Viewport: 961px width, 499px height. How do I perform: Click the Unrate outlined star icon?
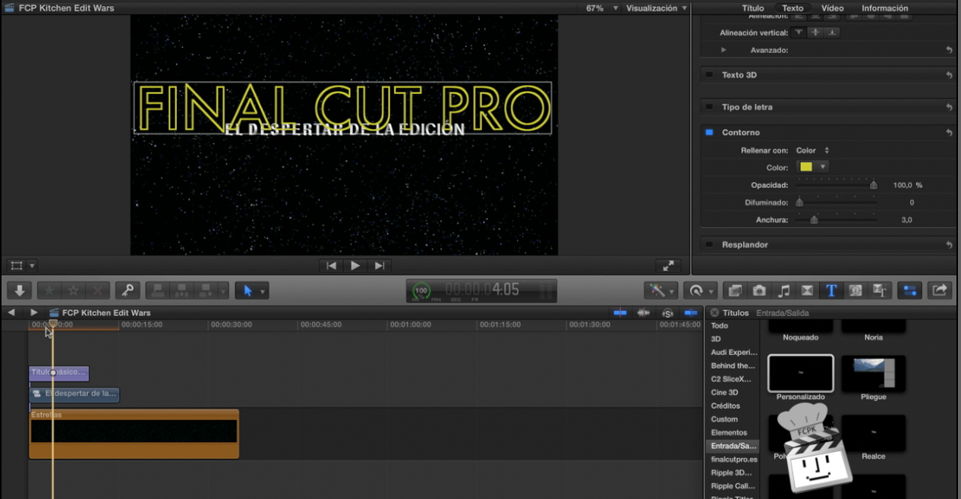point(74,290)
